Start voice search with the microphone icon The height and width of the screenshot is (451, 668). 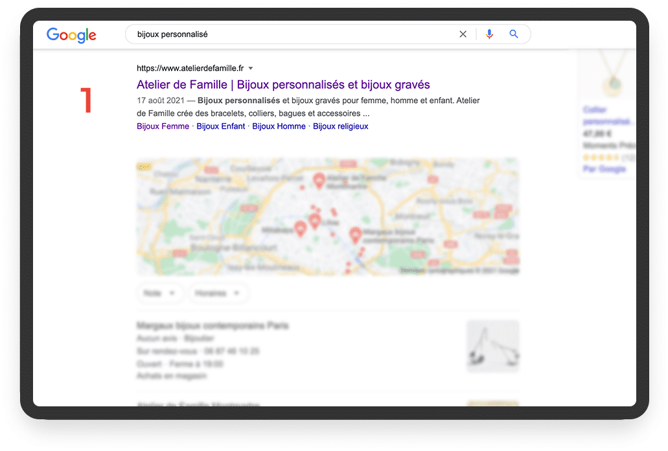click(489, 34)
